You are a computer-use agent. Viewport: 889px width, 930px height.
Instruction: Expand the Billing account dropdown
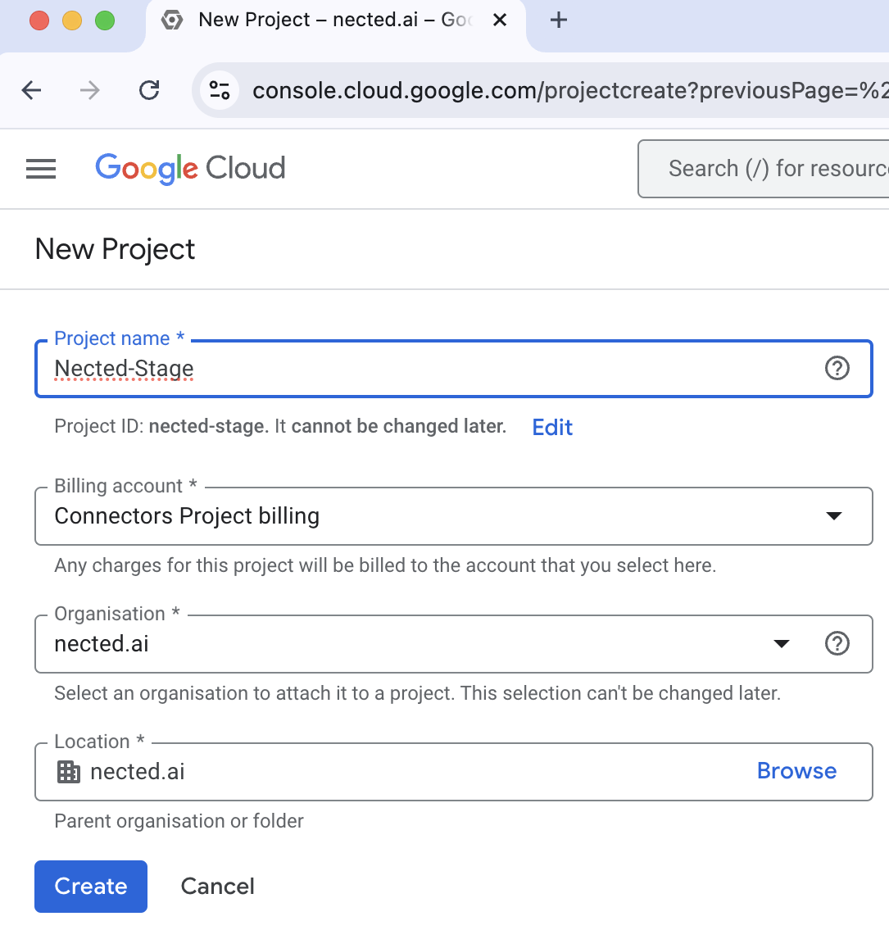pyautogui.click(x=833, y=516)
